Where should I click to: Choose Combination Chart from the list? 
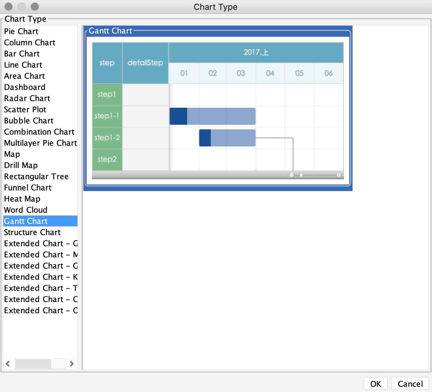point(39,132)
